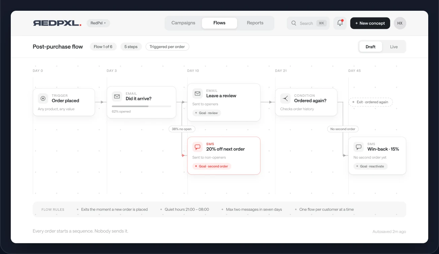The image size is (439, 254).
Task: Set flow mode to Draft
Action: pos(370,47)
